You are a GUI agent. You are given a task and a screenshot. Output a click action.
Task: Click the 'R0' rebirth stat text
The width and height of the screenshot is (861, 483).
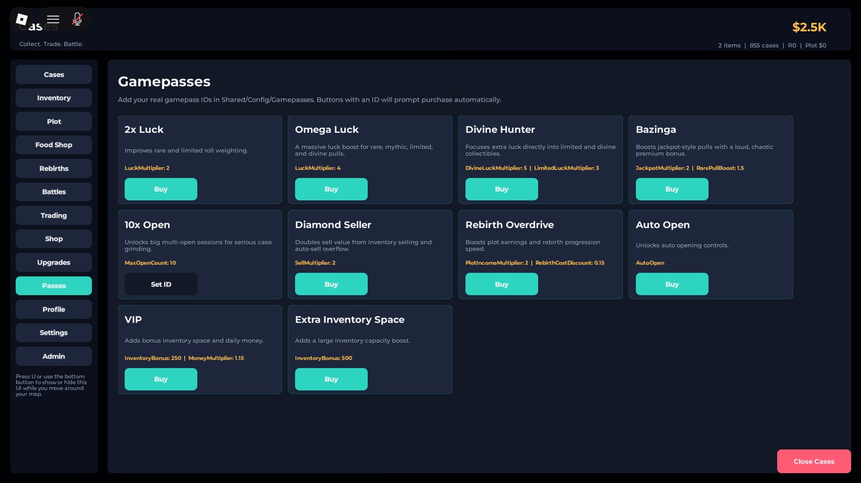tap(792, 45)
